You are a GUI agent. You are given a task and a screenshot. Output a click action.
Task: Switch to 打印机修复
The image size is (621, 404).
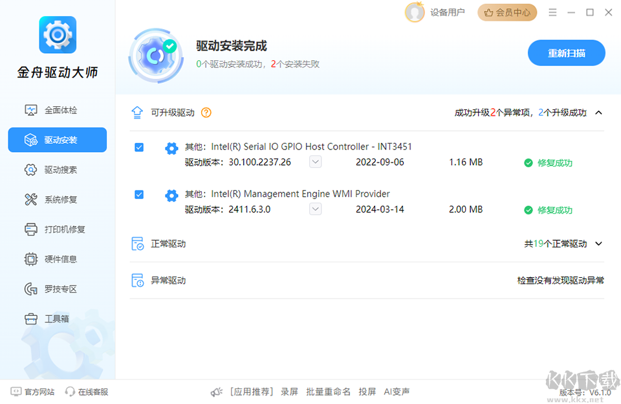coord(58,229)
